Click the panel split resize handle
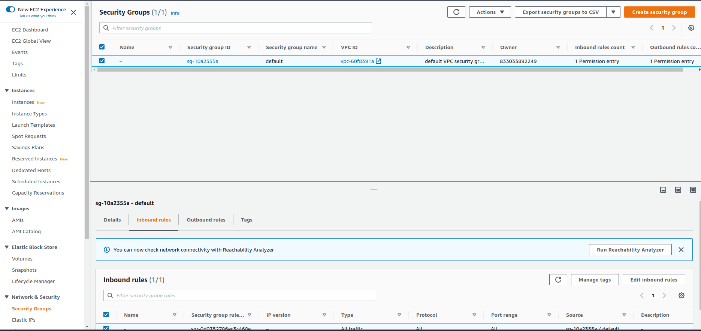701x331 pixels. coord(374,189)
